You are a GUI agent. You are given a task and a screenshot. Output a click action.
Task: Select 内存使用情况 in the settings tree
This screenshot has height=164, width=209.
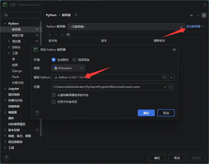pos(17,124)
